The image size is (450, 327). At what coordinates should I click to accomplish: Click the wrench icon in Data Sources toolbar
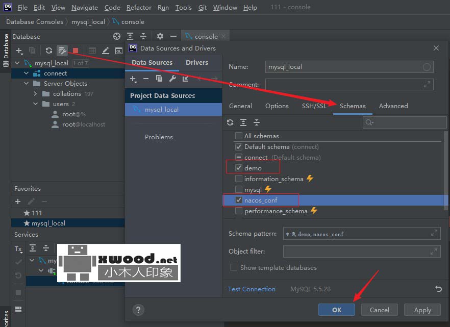[x=172, y=79]
